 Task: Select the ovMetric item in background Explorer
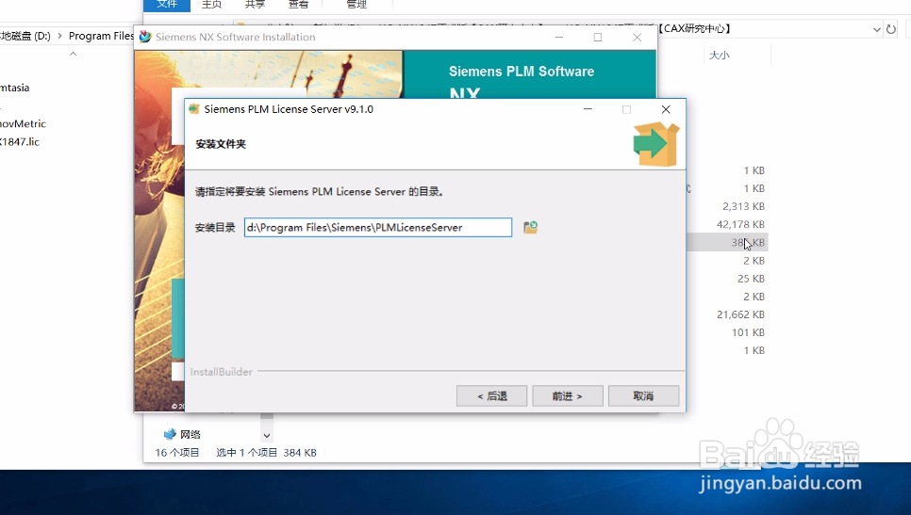[x=23, y=123]
